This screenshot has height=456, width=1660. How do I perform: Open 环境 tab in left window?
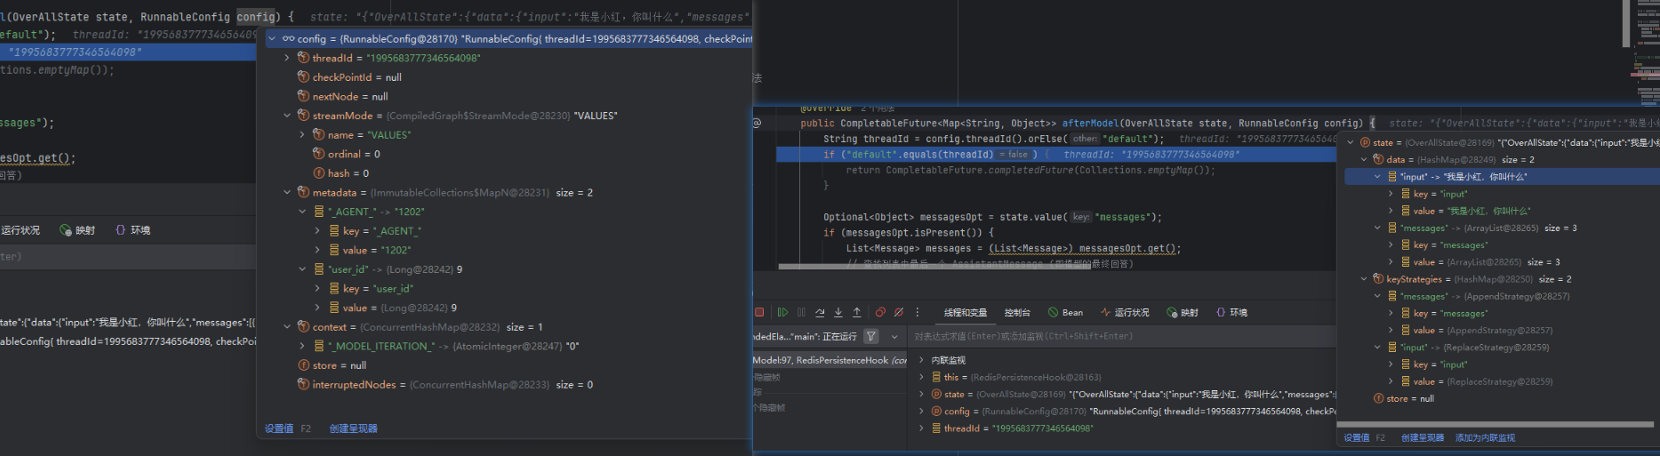[132, 230]
